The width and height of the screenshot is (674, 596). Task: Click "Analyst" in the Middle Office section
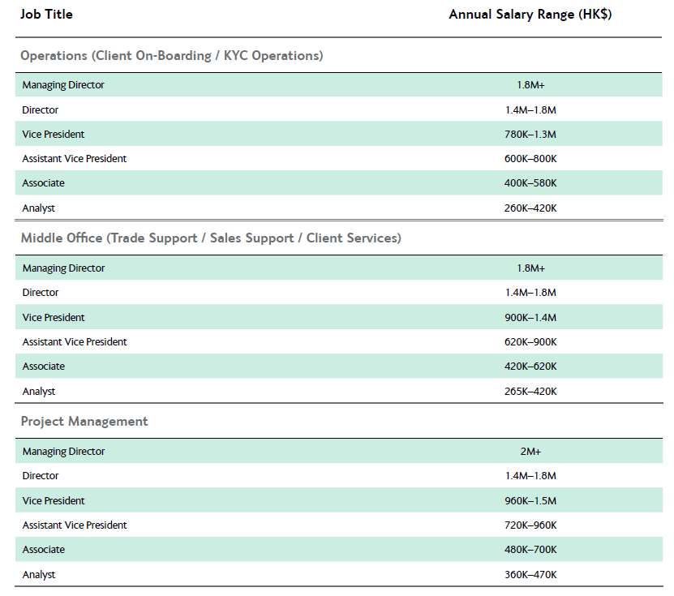coord(39,392)
